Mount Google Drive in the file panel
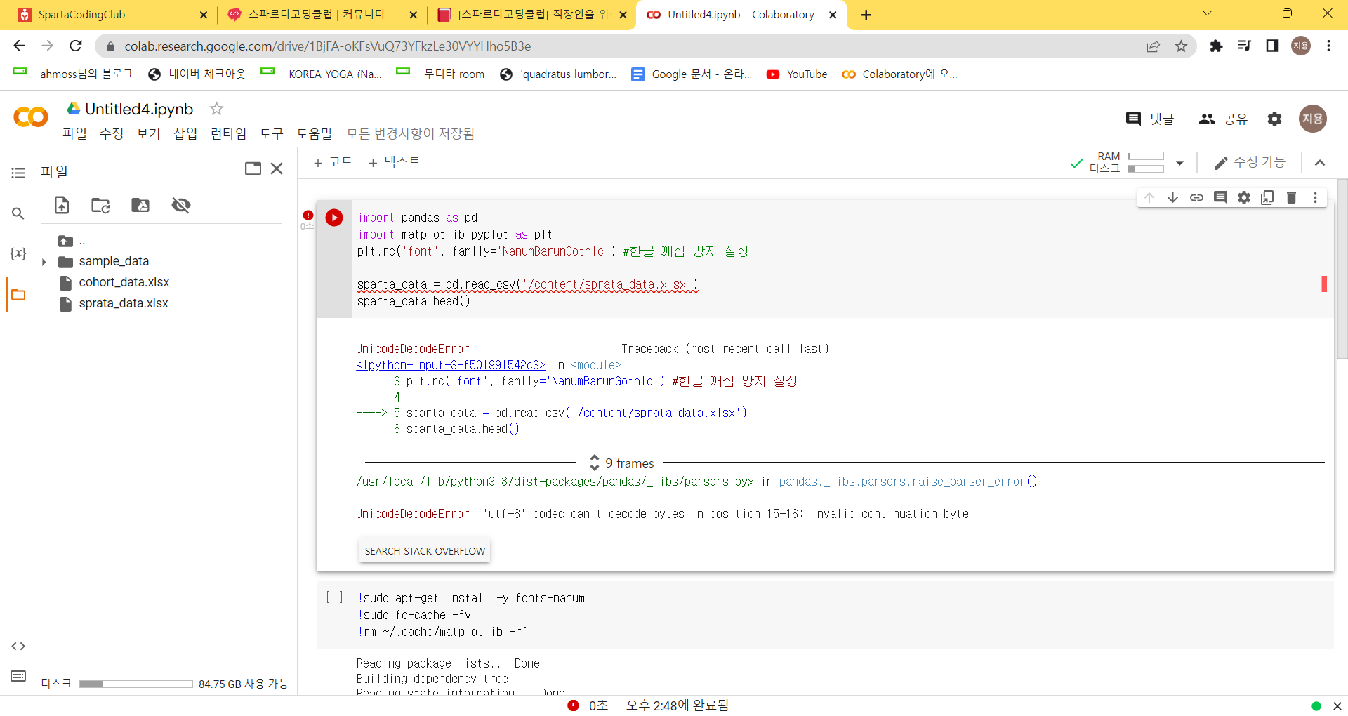This screenshot has height=716, width=1348. pyautogui.click(x=140, y=205)
